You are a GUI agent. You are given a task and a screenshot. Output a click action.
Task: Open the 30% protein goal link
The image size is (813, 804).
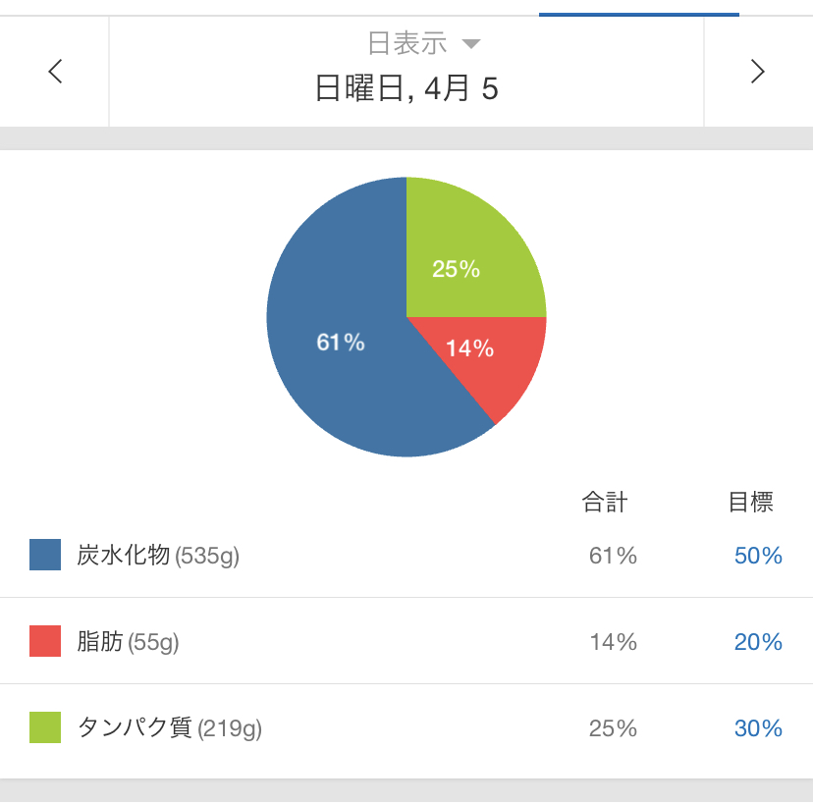[x=758, y=728]
